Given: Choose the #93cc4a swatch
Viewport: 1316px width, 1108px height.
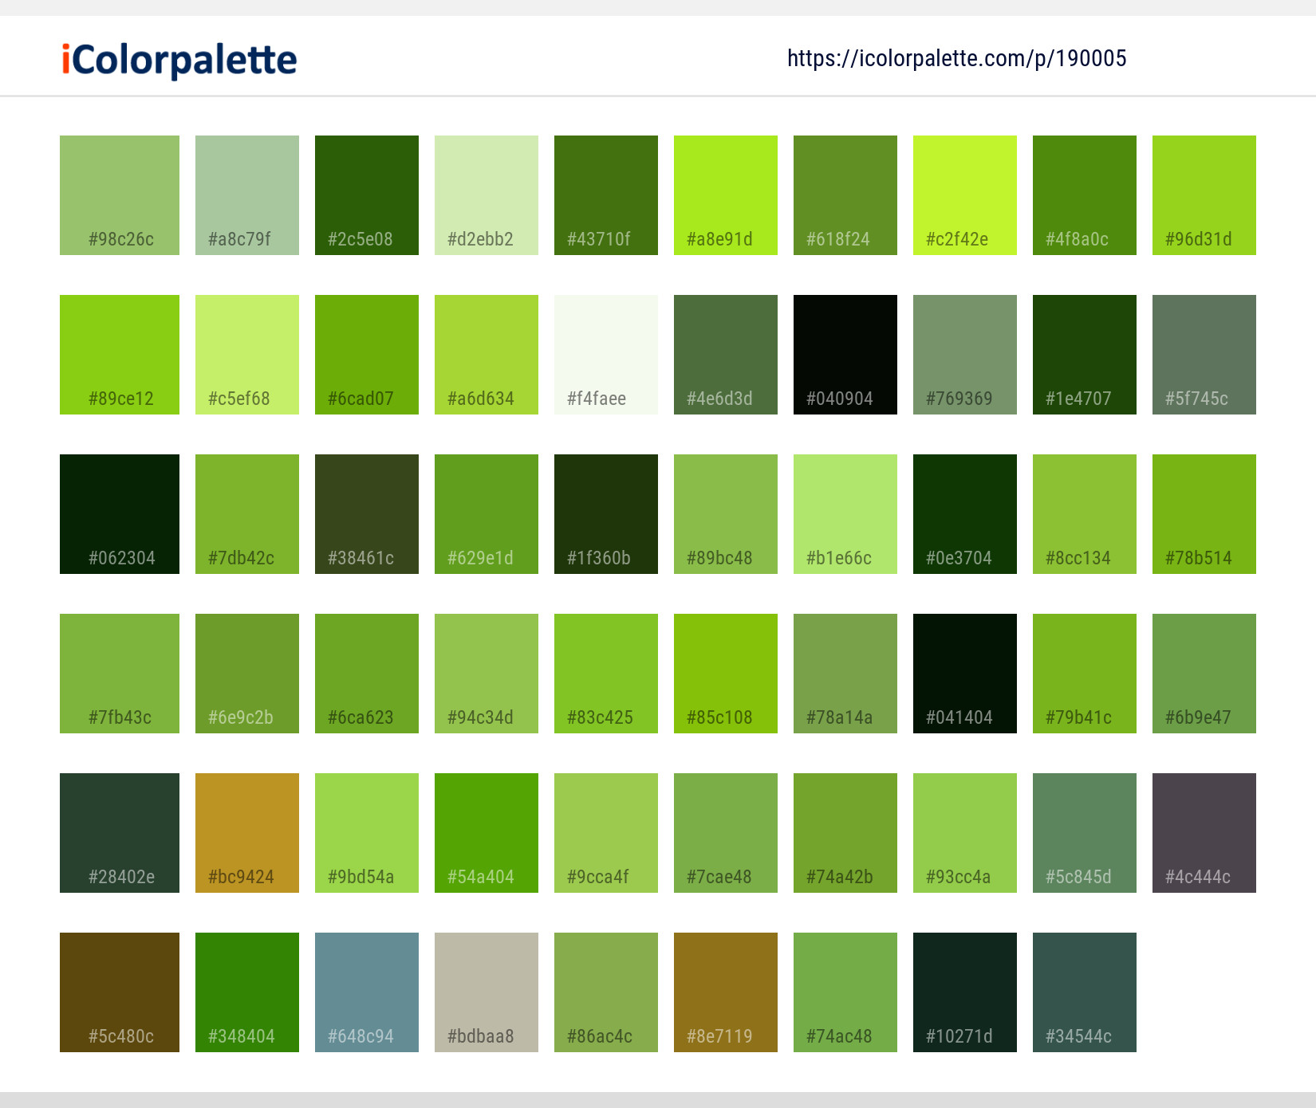Looking at the screenshot, I should point(965,833).
